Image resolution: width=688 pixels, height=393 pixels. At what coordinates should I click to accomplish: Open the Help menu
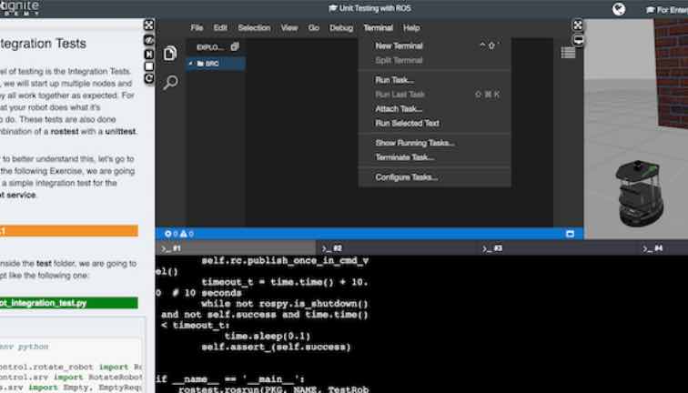[x=411, y=27]
